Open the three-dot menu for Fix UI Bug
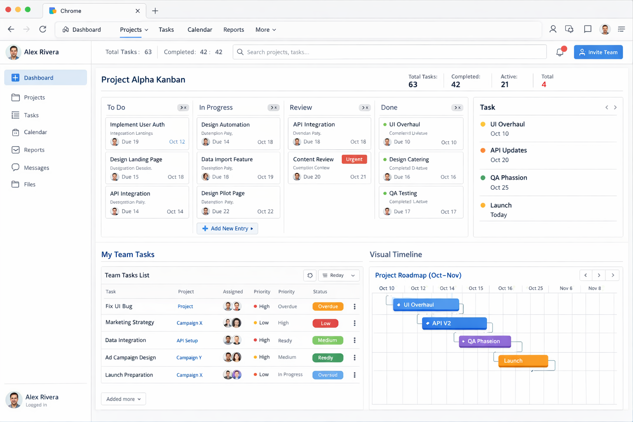The image size is (633, 422). (x=354, y=307)
